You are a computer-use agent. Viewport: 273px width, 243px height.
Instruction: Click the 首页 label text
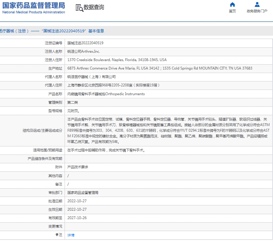(232, 11)
